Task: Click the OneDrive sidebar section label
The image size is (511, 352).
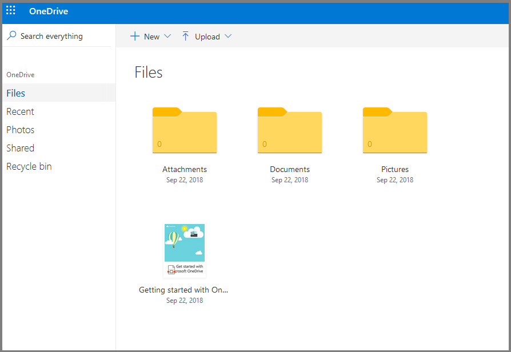Action: 21,75
